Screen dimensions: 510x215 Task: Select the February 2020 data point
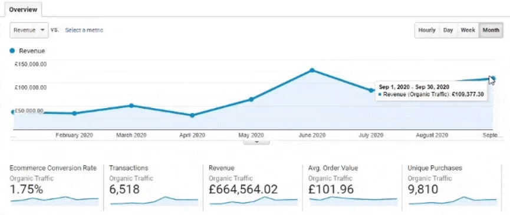[74, 113]
